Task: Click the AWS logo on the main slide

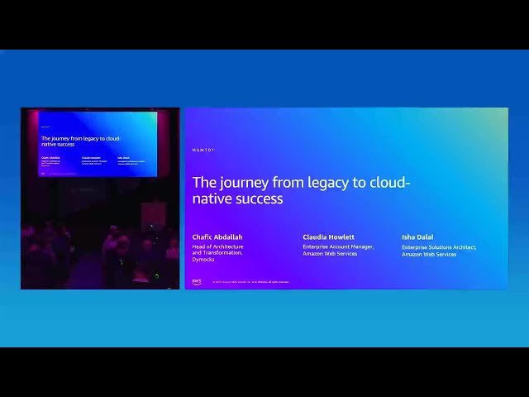Action: click(197, 281)
